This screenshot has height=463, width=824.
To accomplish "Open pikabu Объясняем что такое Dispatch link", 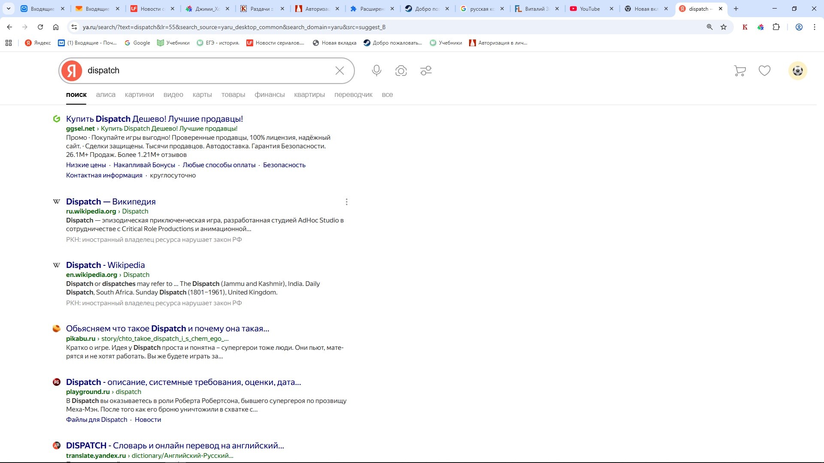I will (x=167, y=329).
